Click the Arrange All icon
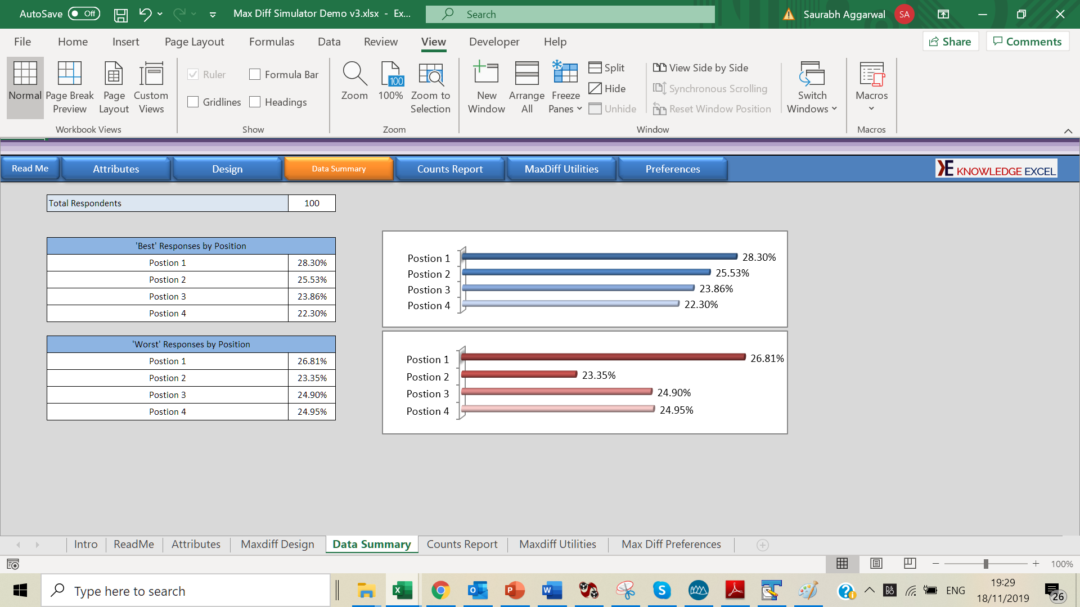The width and height of the screenshot is (1080, 607). [x=526, y=74]
